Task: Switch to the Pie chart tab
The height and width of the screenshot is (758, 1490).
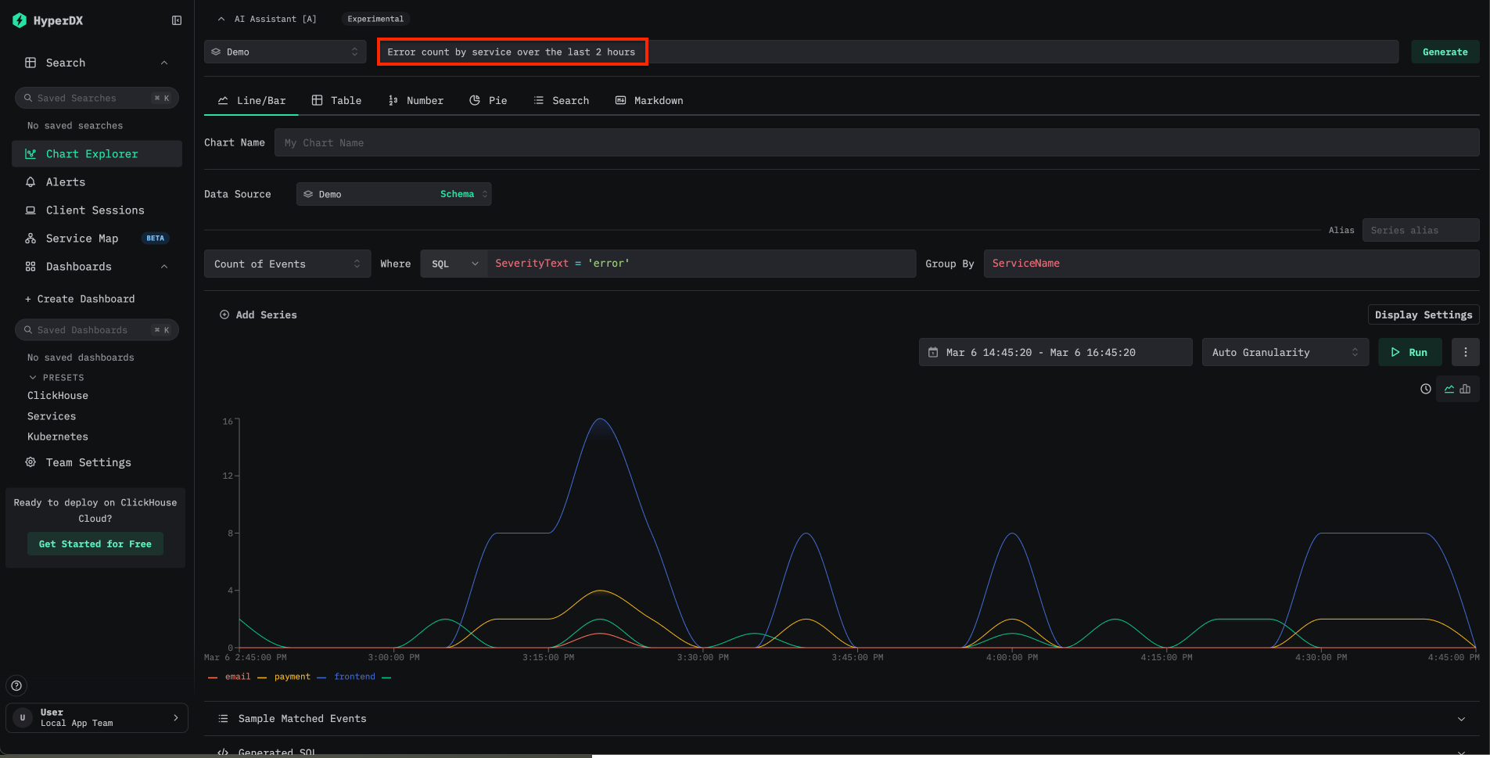Action: click(488, 101)
